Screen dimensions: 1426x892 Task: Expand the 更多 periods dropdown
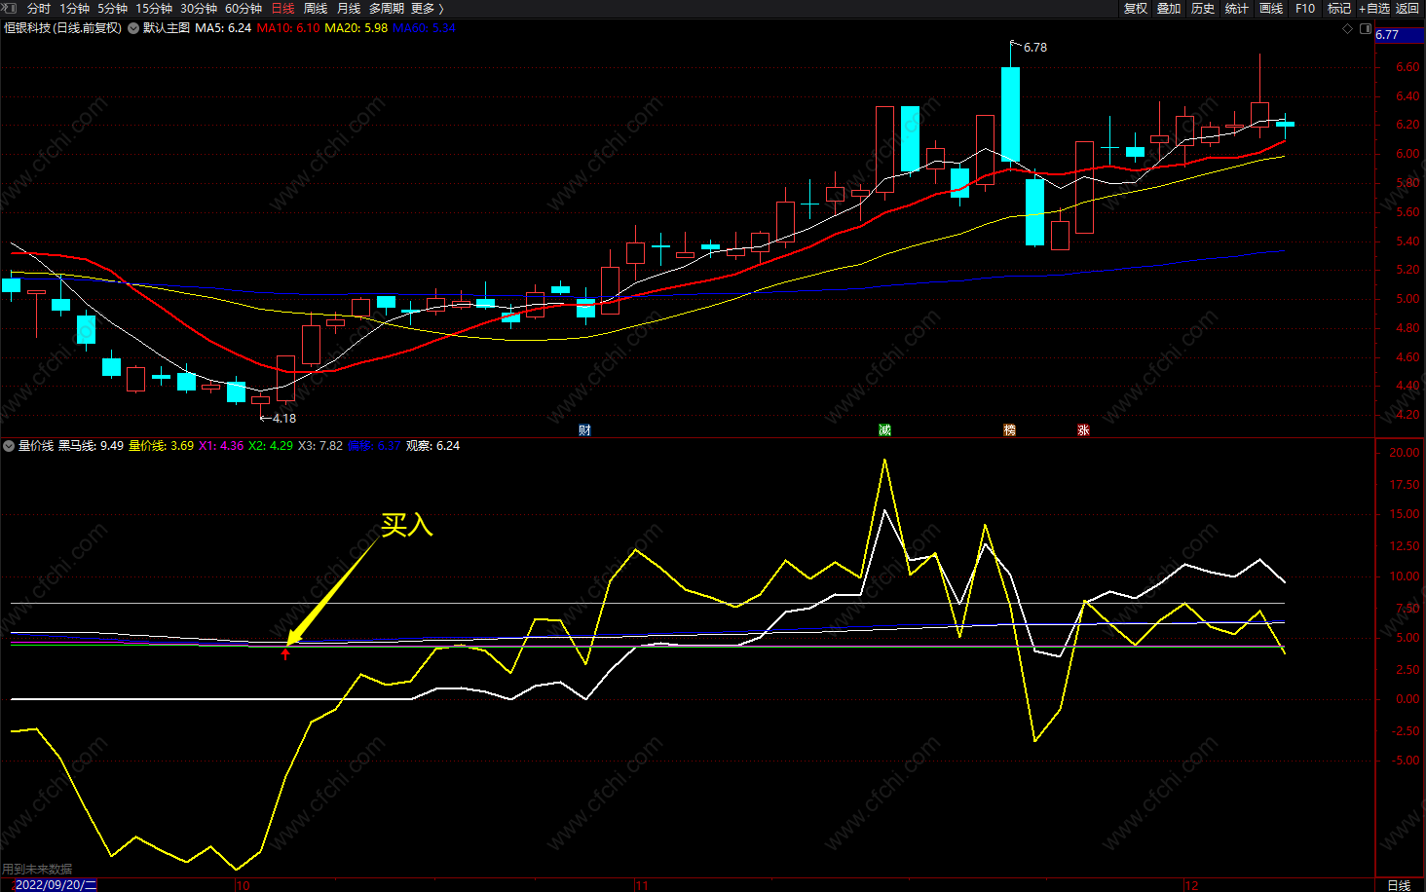pyautogui.click(x=427, y=8)
